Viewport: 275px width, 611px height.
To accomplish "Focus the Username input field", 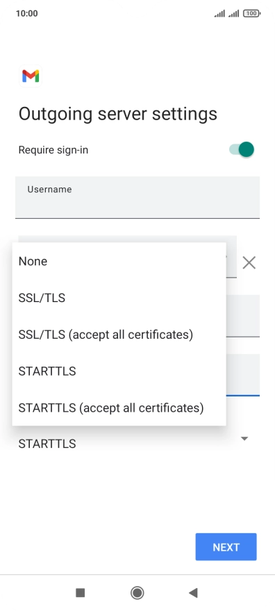I will point(137,197).
